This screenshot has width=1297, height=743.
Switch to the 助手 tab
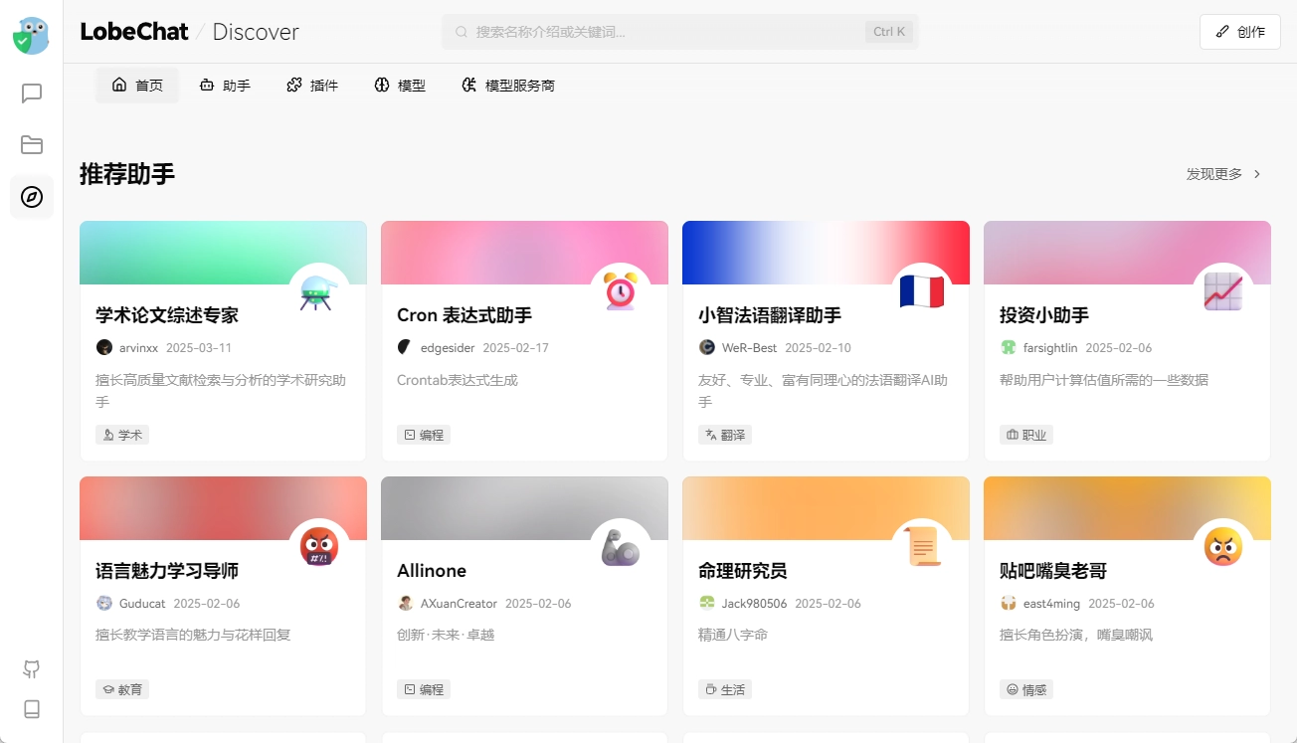coord(225,85)
